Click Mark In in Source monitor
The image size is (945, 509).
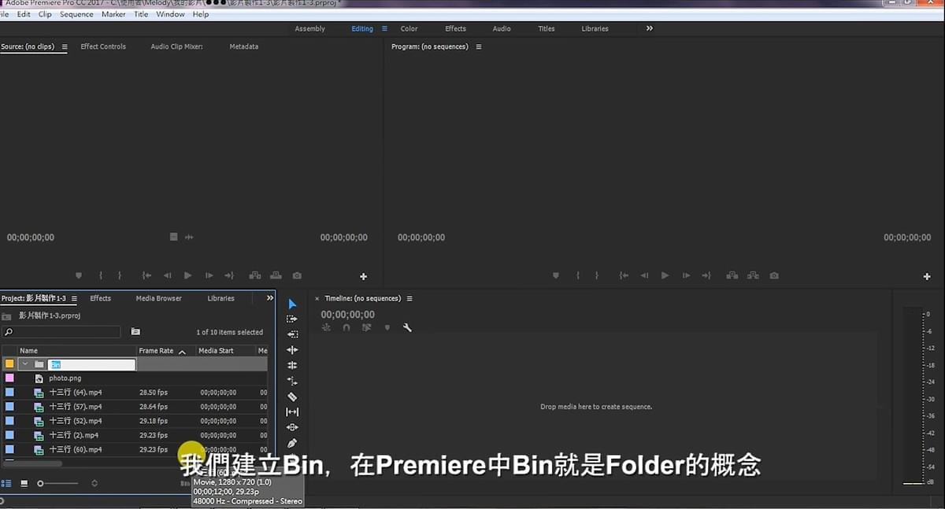pyautogui.click(x=101, y=275)
